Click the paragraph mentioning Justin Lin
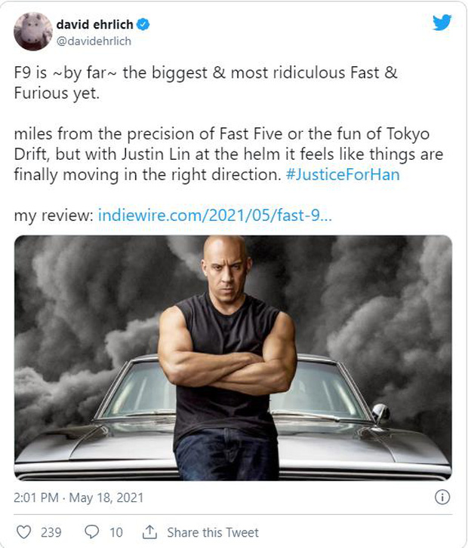The height and width of the screenshot is (548, 468). 226,155
